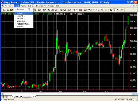
Task: Click the H=119.870 value in chart header
Action: tap(58, 14)
